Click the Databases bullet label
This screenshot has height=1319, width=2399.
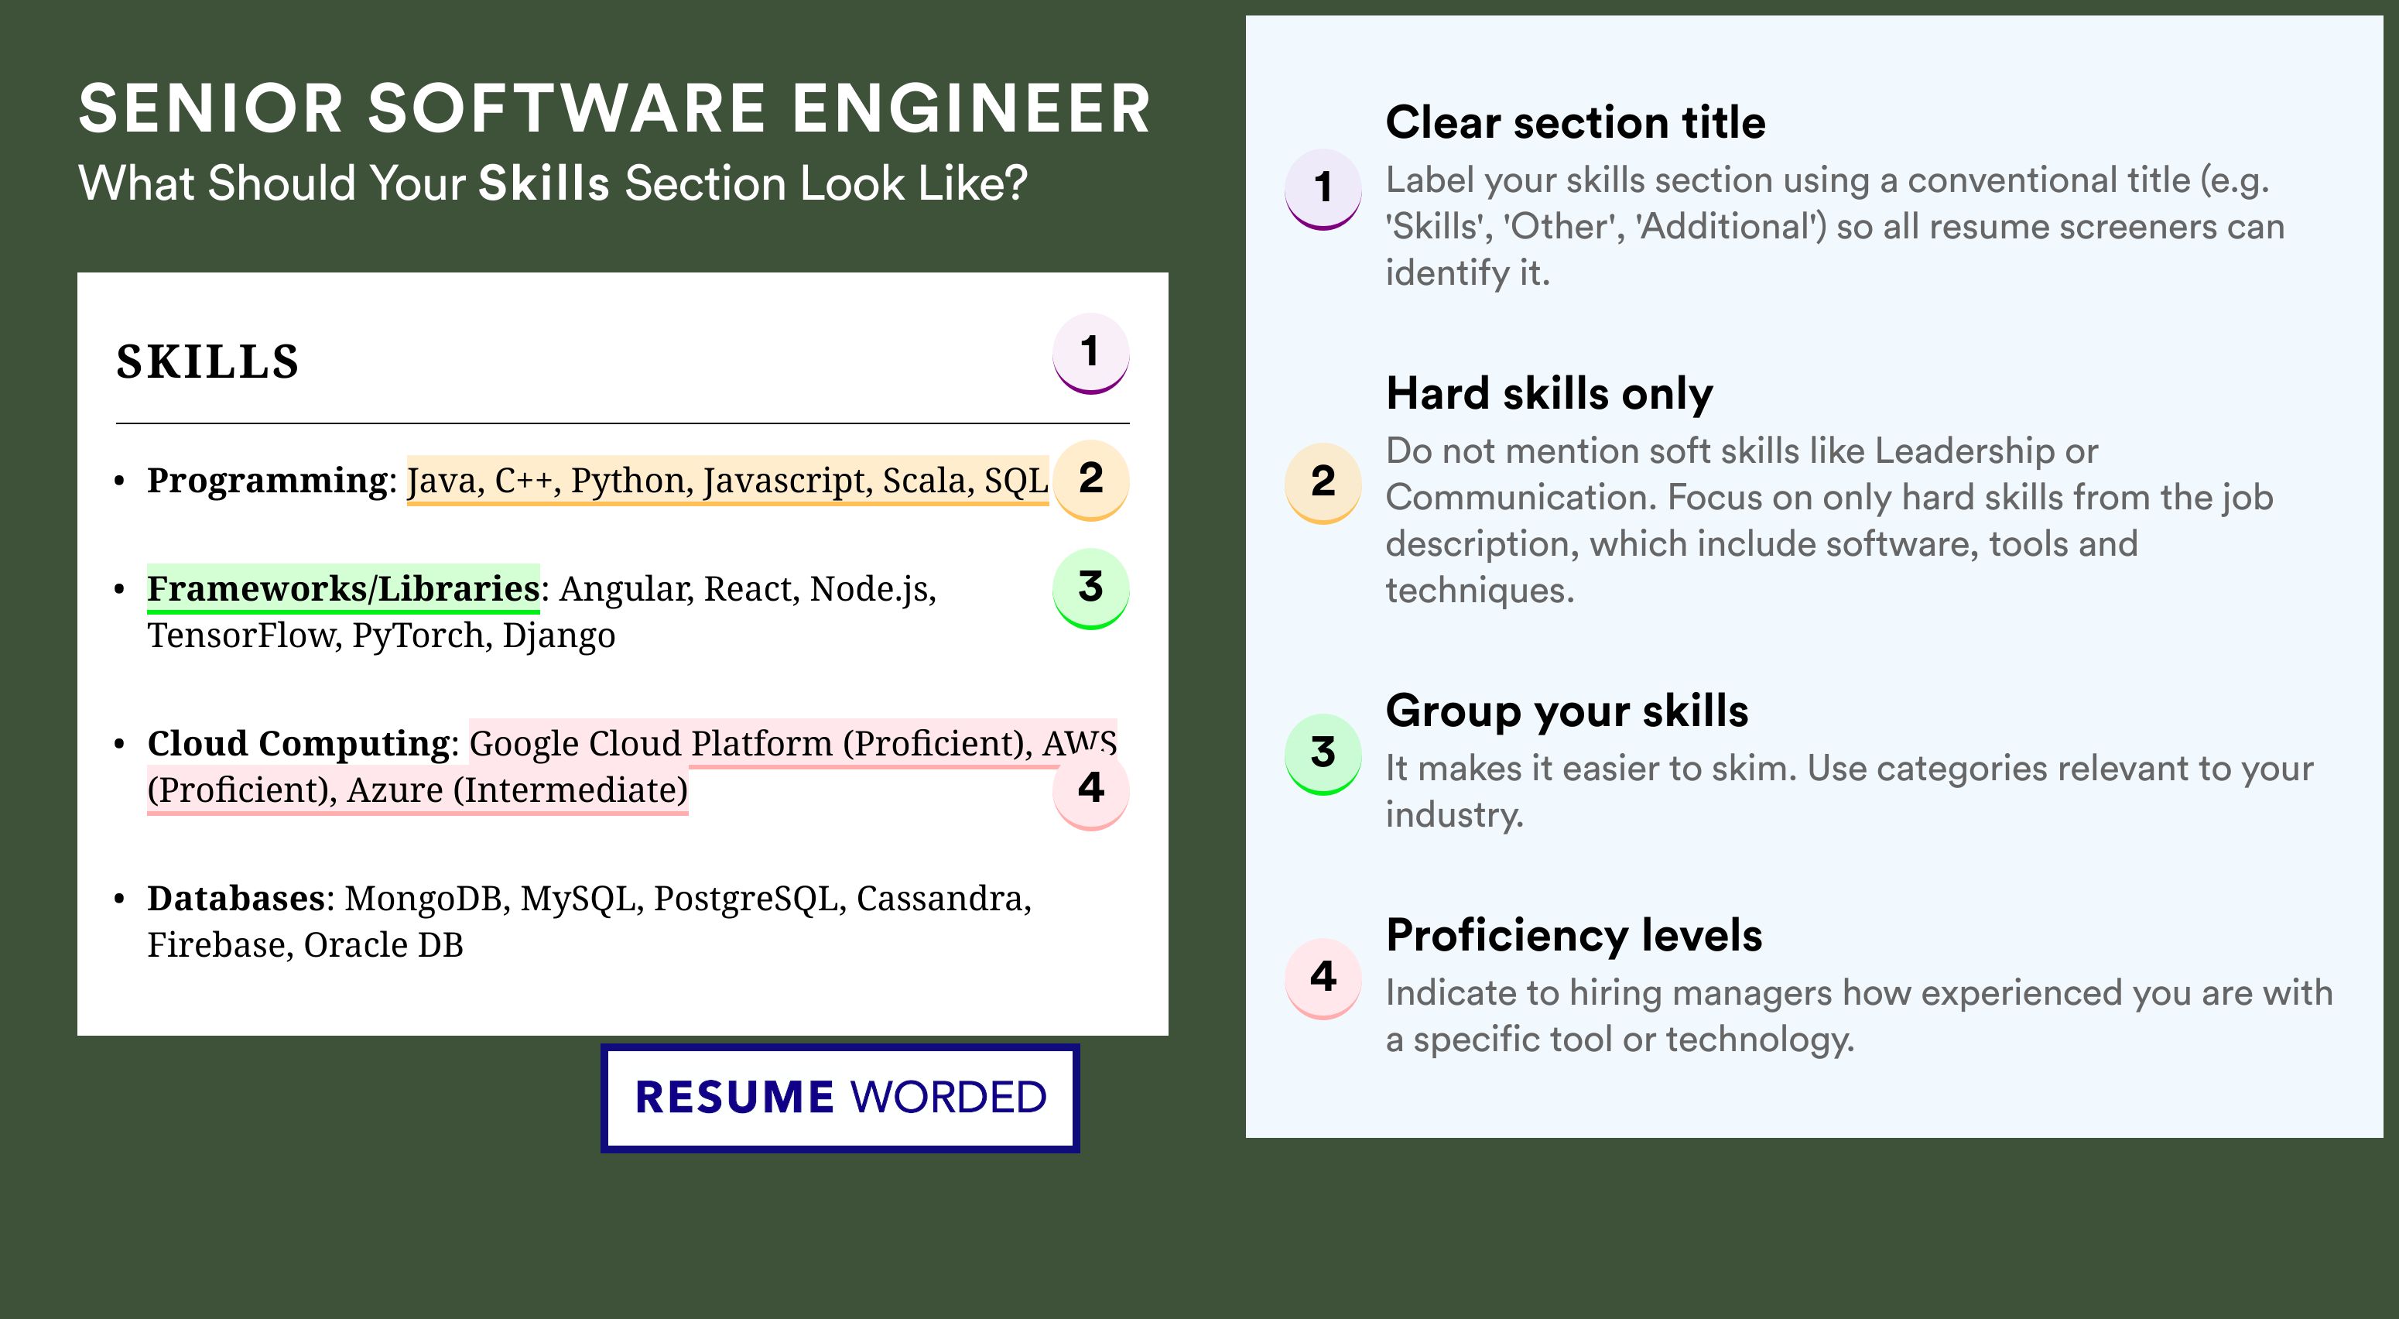[x=237, y=898]
